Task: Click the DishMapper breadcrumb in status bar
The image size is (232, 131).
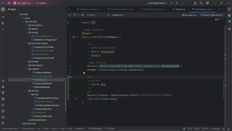Action: (x=95, y=128)
